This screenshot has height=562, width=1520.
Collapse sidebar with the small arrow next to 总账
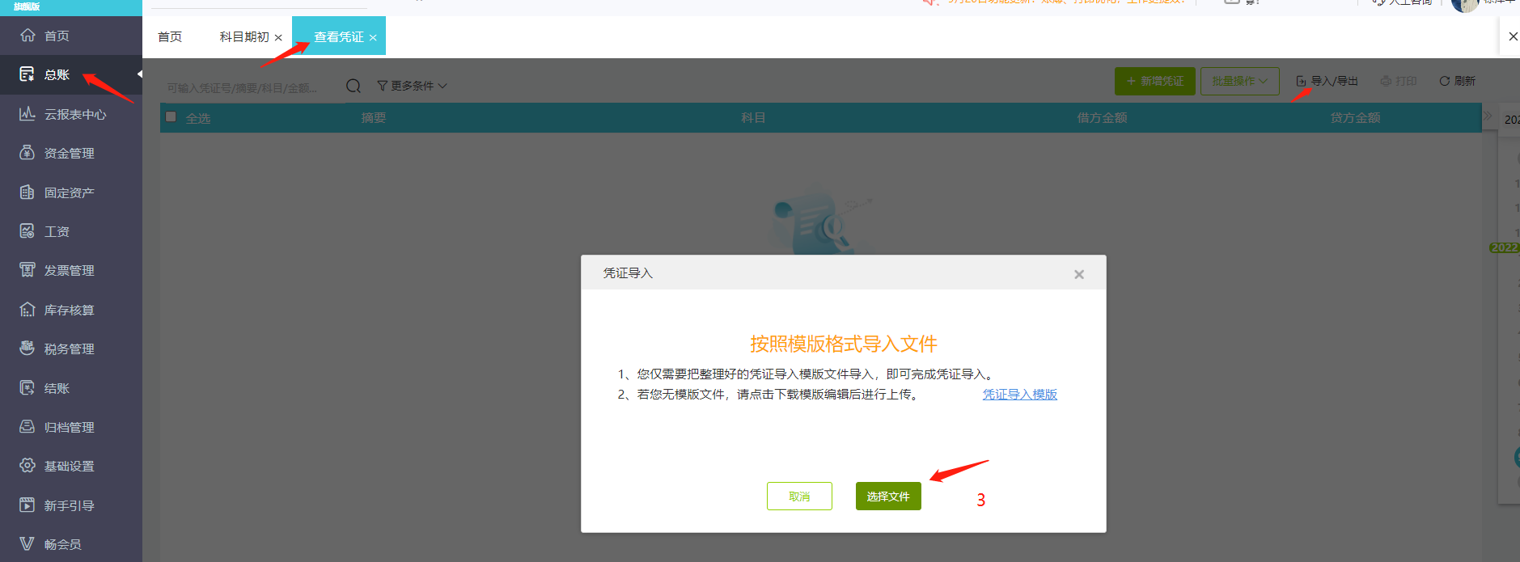[139, 74]
